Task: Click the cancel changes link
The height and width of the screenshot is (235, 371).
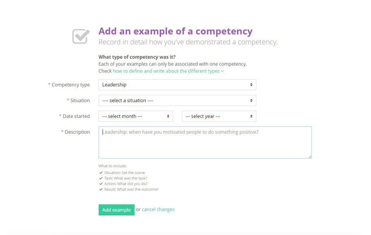Action: pos(158,209)
